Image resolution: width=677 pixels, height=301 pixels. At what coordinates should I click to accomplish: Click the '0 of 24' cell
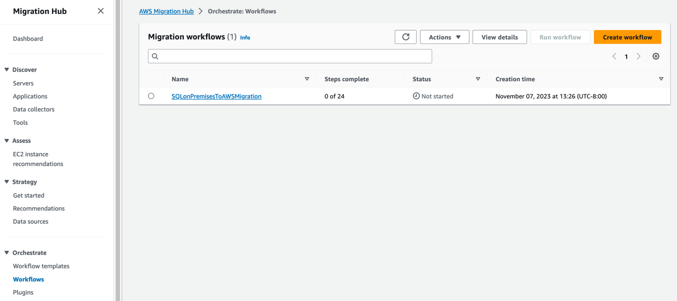[x=335, y=96]
